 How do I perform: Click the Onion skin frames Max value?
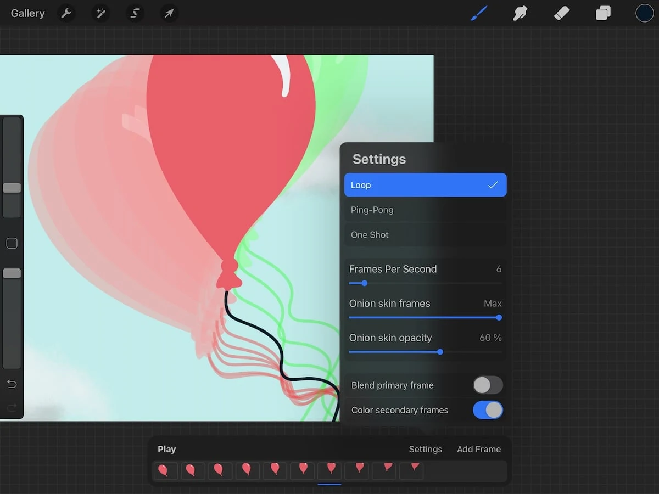pos(493,304)
